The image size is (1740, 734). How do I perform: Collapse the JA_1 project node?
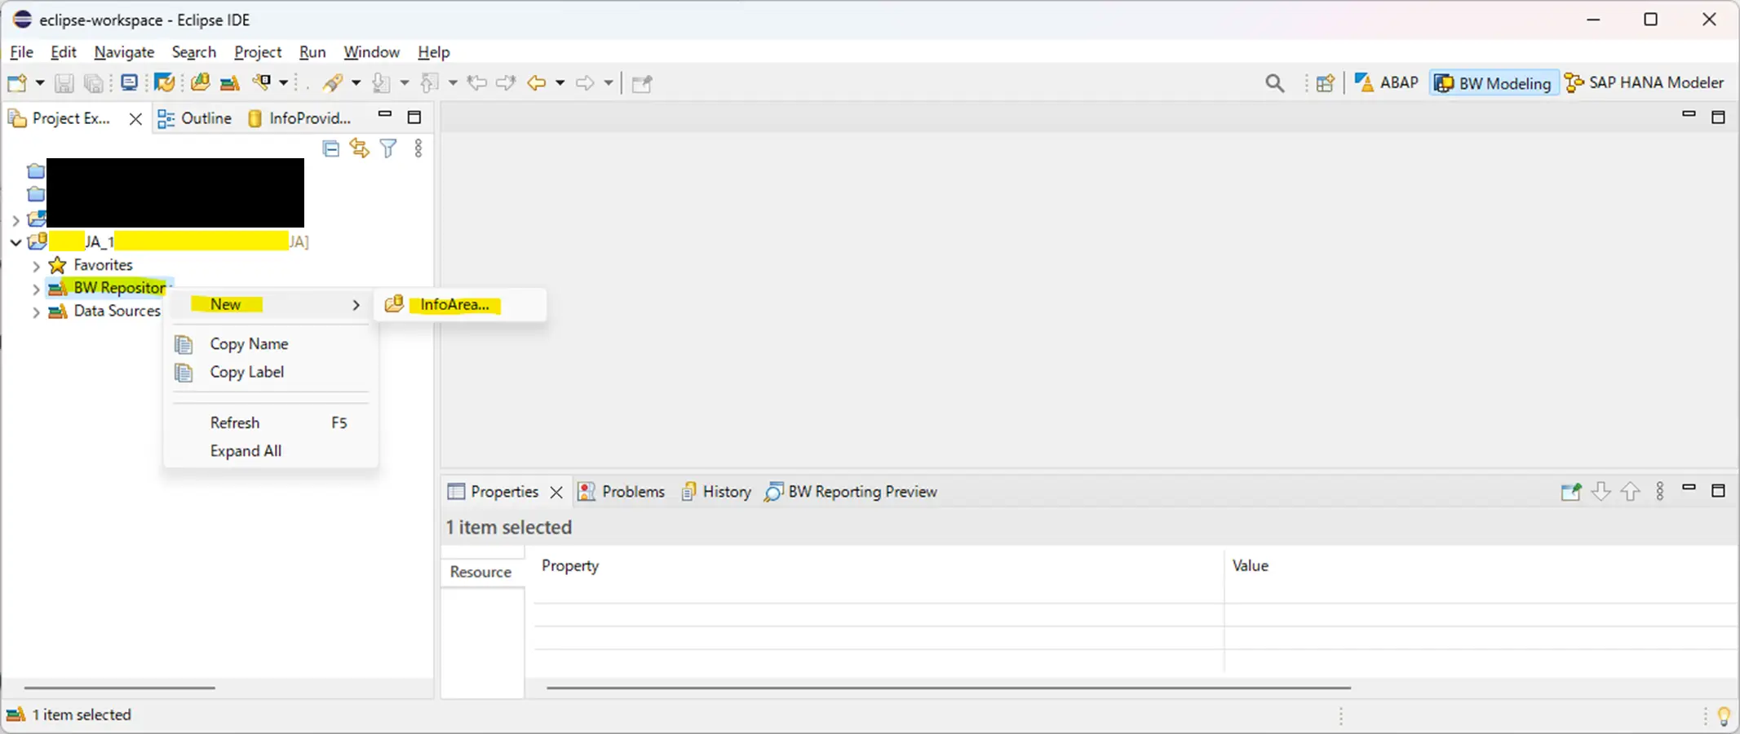[x=15, y=242]
